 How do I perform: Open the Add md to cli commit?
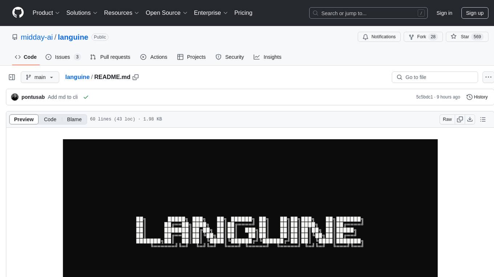click(63, 97)
